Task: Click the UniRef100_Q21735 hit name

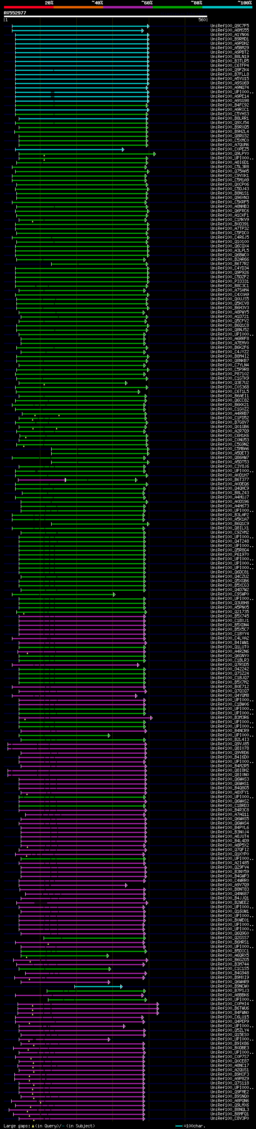Action: [230, 612]
